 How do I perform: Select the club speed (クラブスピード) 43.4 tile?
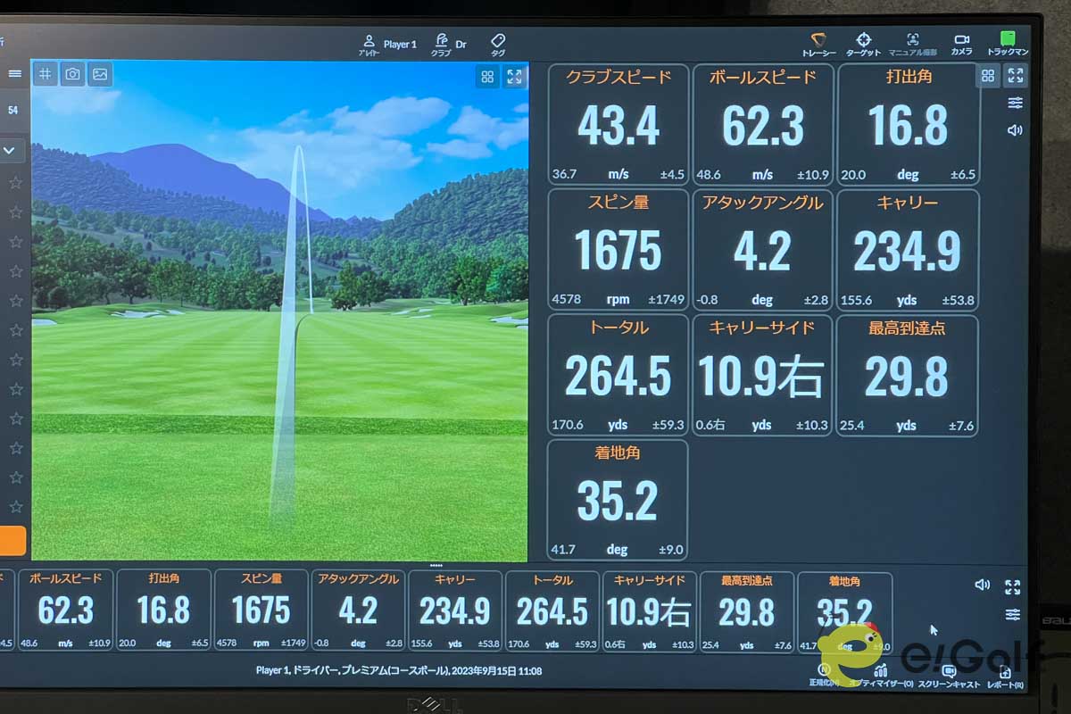[x=618, y=124]
